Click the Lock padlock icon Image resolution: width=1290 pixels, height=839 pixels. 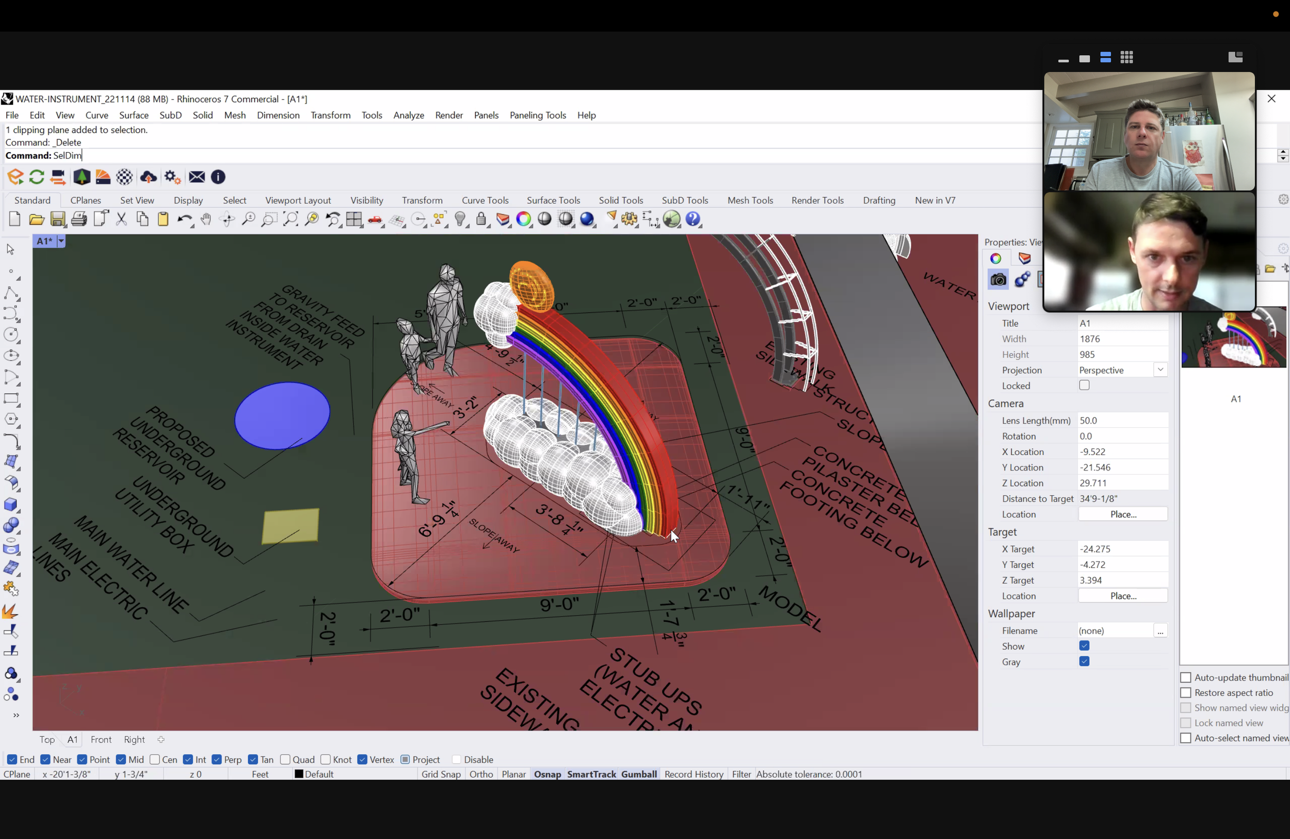click(481, 219)
